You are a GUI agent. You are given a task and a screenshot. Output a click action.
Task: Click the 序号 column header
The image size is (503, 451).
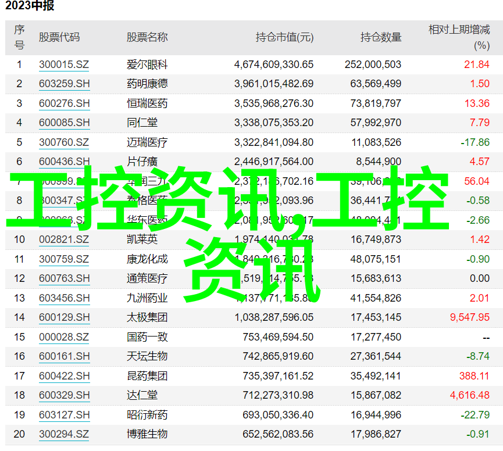[x=19, y=38]
